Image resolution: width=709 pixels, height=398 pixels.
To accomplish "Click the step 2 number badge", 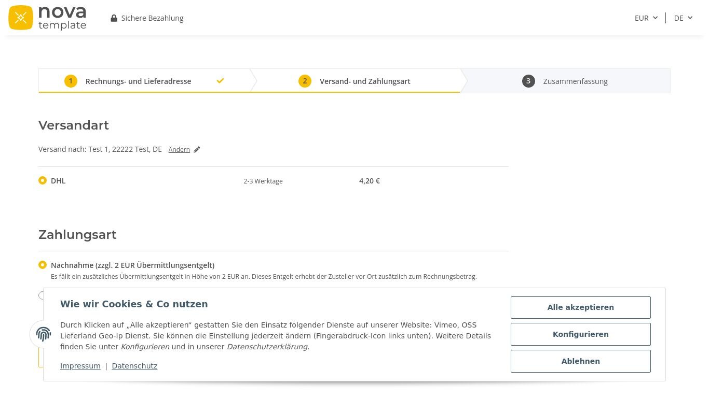I will click(x=305, y=81).
